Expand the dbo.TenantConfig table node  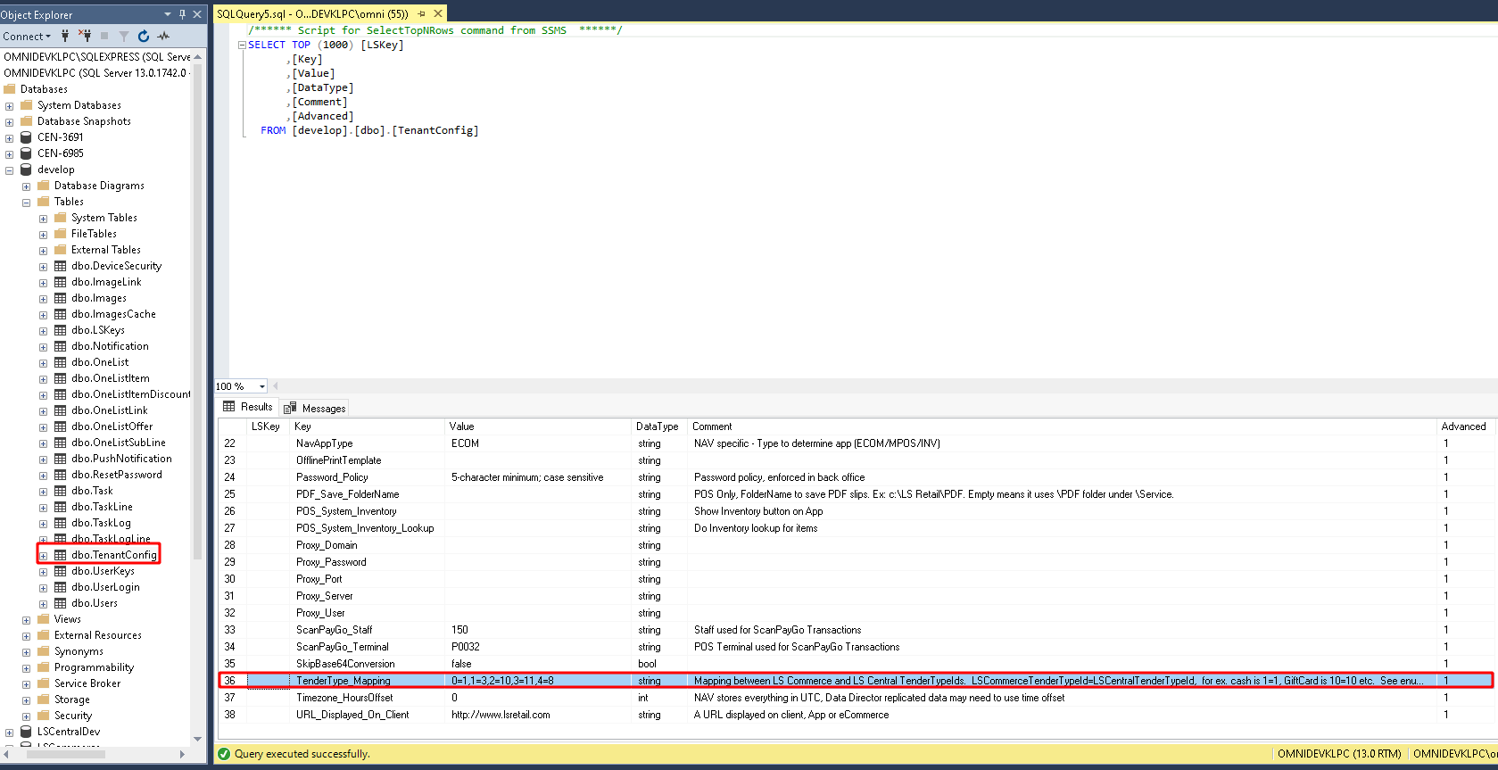tap(43, 556)
